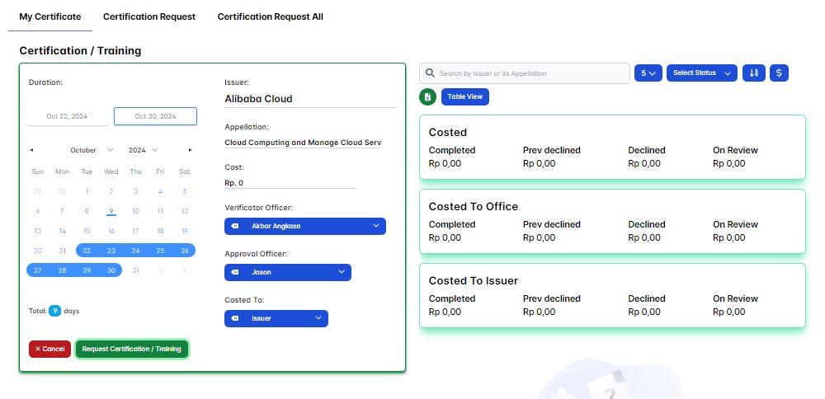This screenshot has width=825, height=399.
Task: Click the green Excel export icon
Action: click(427, 97)
